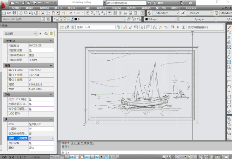Click the keyword search input field
Screen dimensions: 232x159
tap(126, 3)
